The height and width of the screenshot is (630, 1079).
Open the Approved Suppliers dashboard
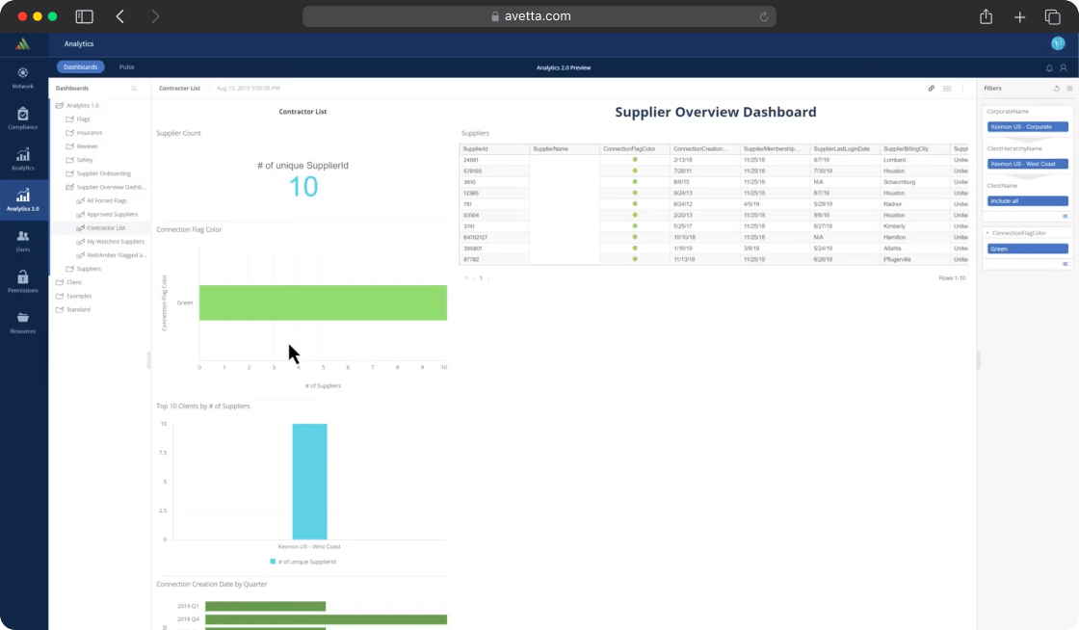[112, 215]
